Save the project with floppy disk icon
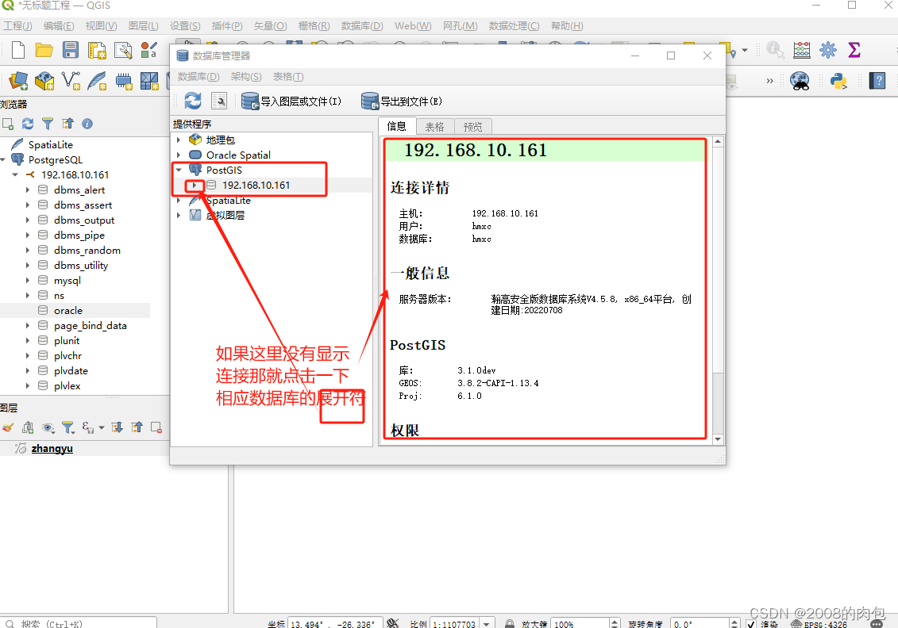Screen dimensions: 898x628 click(x=71, y=50)
